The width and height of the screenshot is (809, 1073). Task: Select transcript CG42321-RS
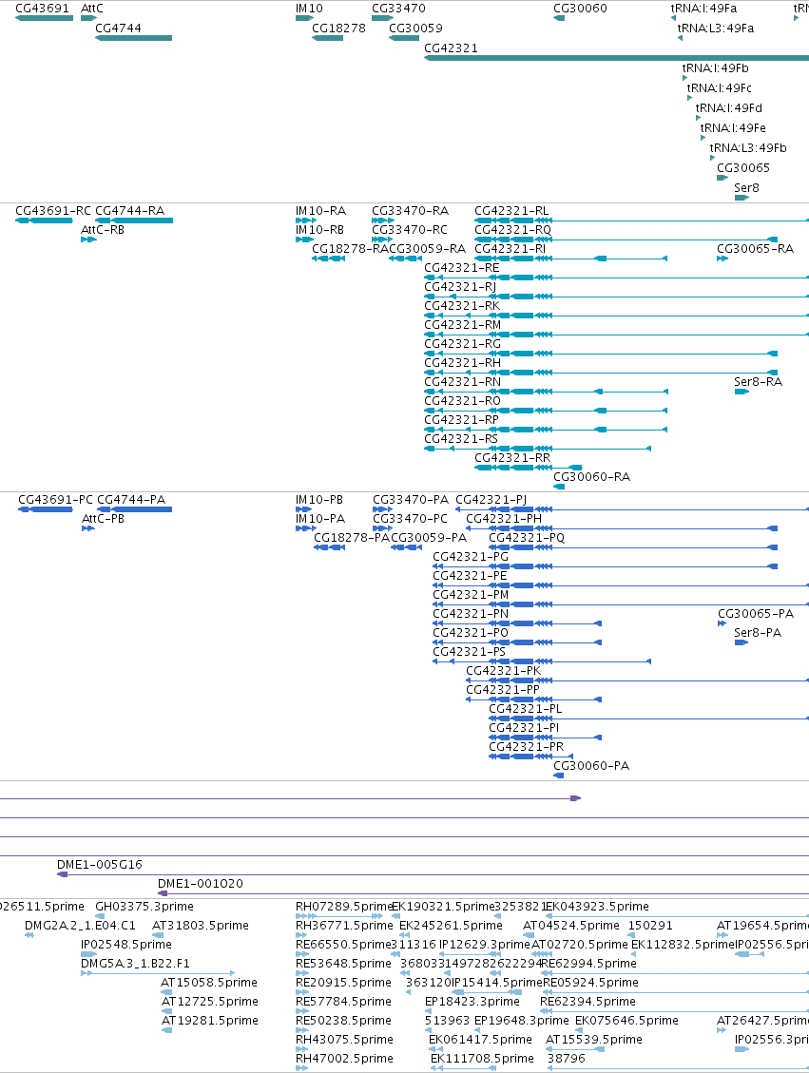click(x=537, y=449)
